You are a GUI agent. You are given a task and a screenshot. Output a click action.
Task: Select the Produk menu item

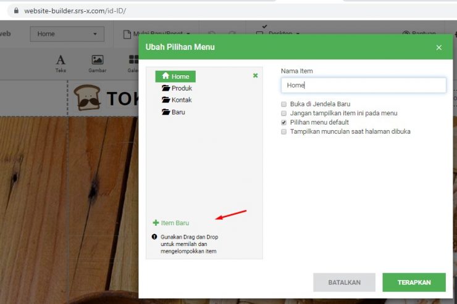pyautogui.click(x=177, y=88)
